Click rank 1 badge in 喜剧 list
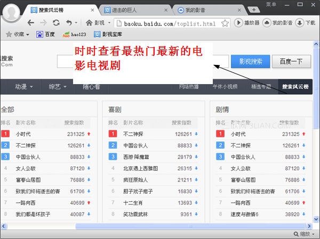Screen dimensions: 320x239 tap(113, 134)
